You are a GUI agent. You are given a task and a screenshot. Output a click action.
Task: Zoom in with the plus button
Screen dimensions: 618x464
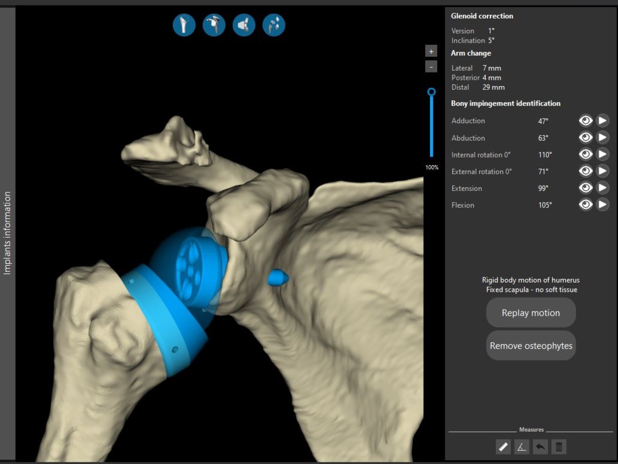pos(431,51)
